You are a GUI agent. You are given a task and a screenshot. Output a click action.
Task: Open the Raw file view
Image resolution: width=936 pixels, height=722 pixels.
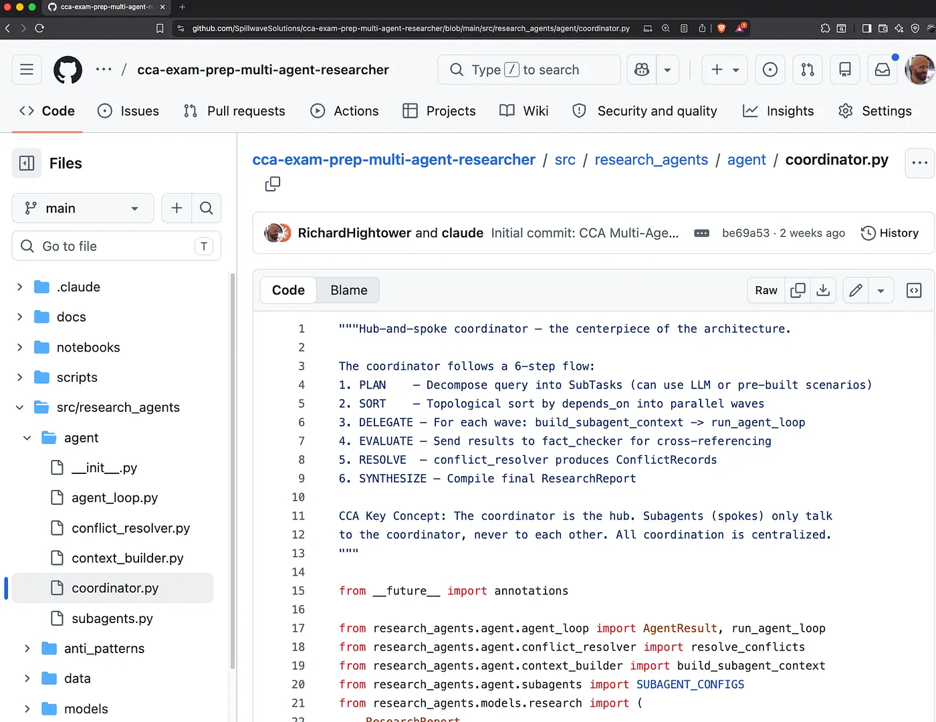click(x=766, y=290)
